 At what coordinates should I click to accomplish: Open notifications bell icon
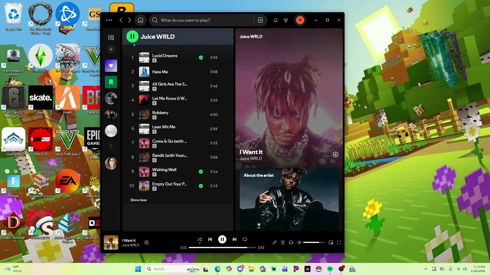[275, 20]
